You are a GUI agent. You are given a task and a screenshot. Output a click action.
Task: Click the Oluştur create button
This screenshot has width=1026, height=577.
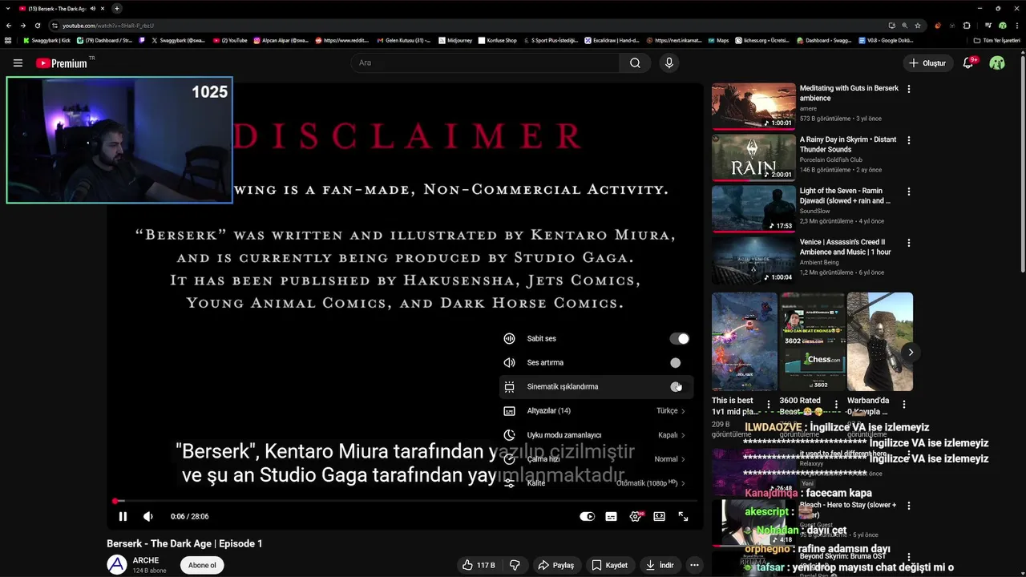point(927,63)
